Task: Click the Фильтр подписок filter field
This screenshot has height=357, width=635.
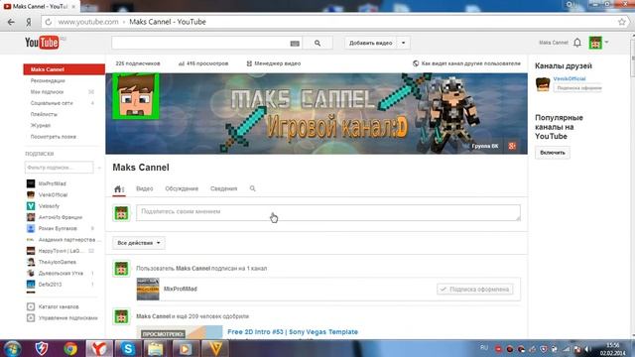Action: 59,168
